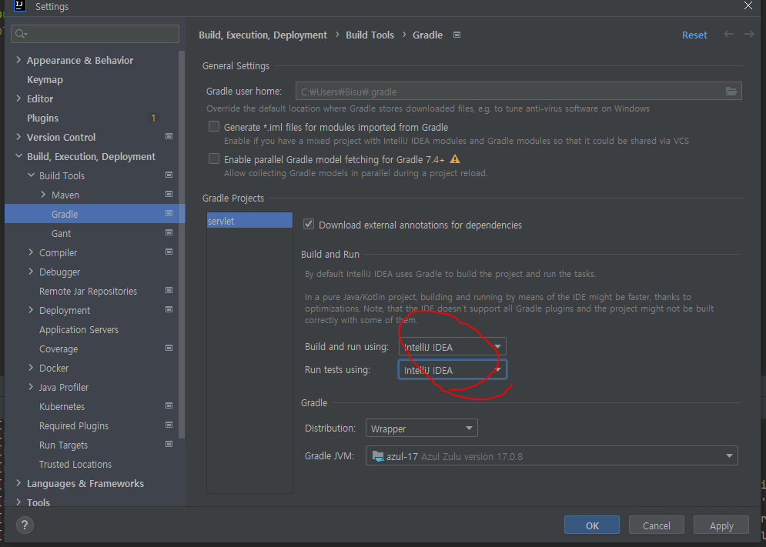Click the warning triangle next to Gradle 7.4+
766x547 pixels.
(x=455, y=158)
